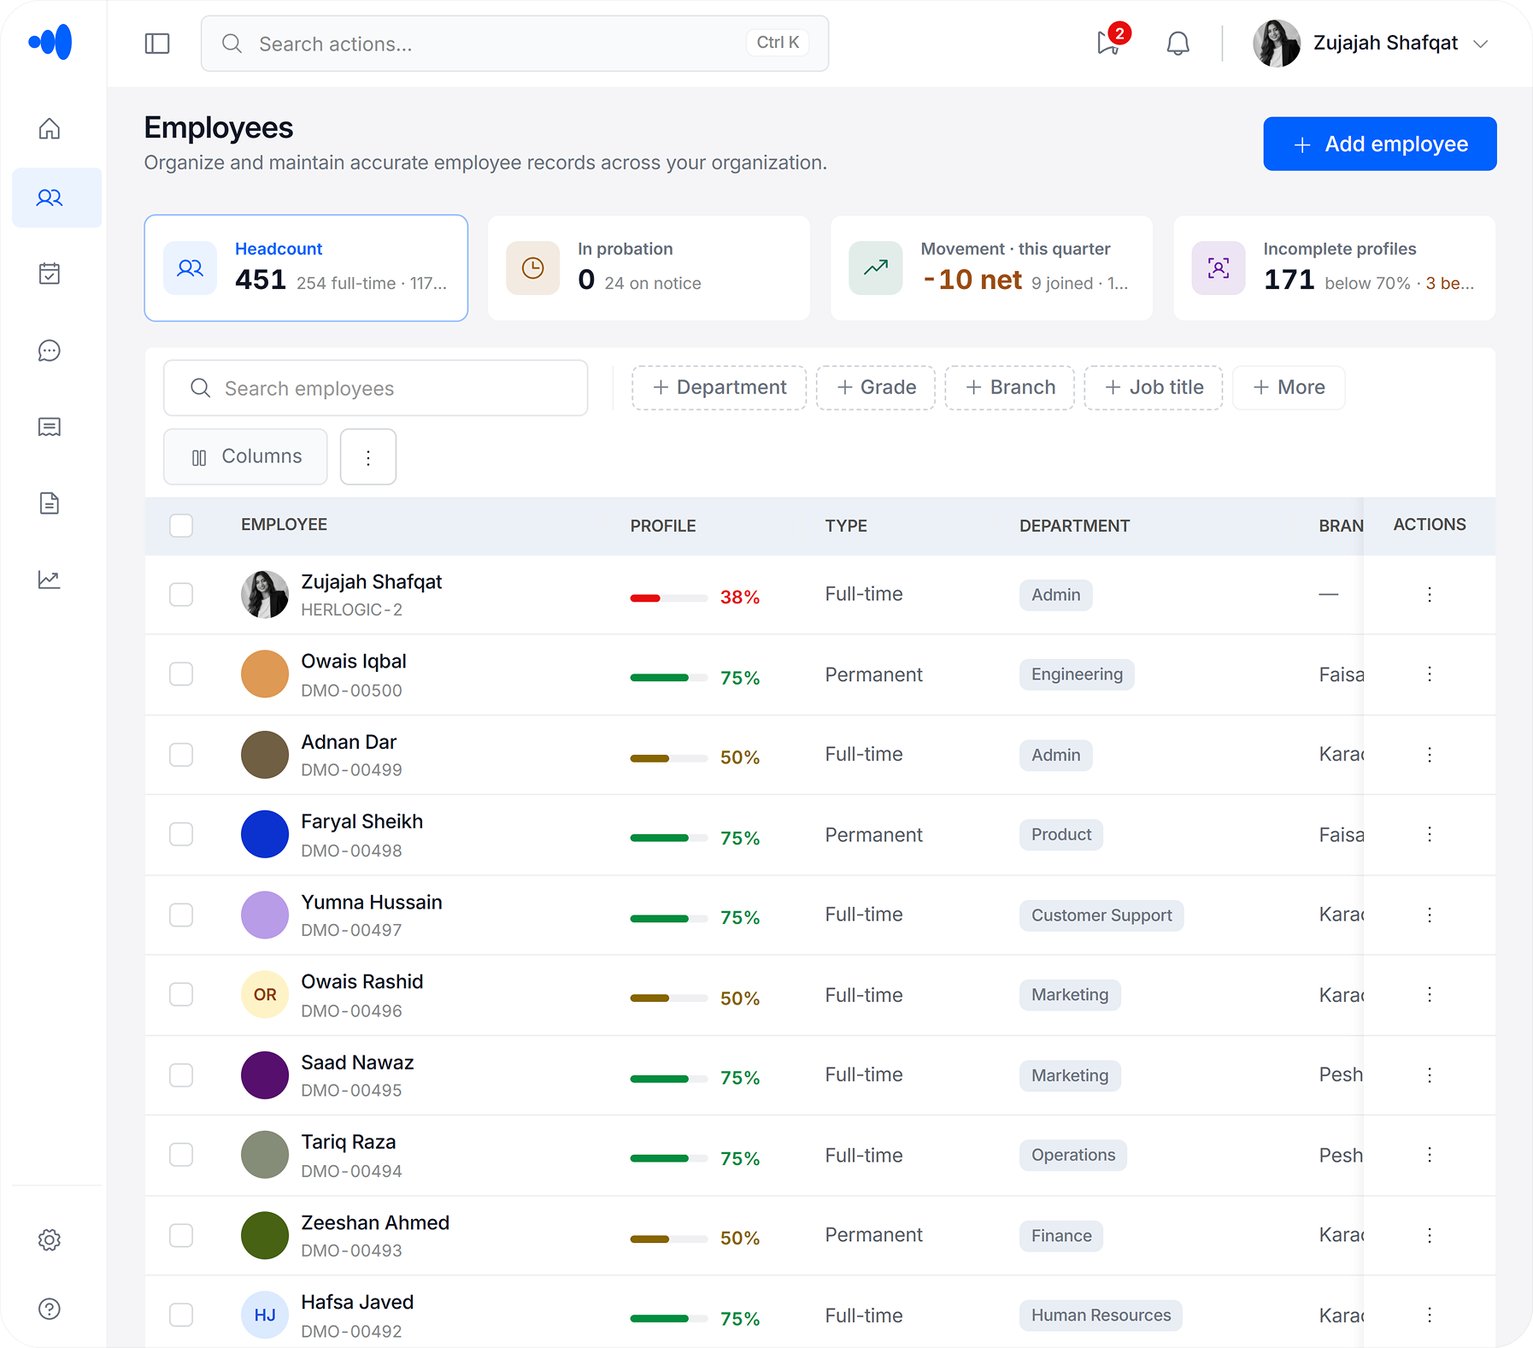
Task: Check the box for Yumna Hussain
Action: click(x=181, y=915)
